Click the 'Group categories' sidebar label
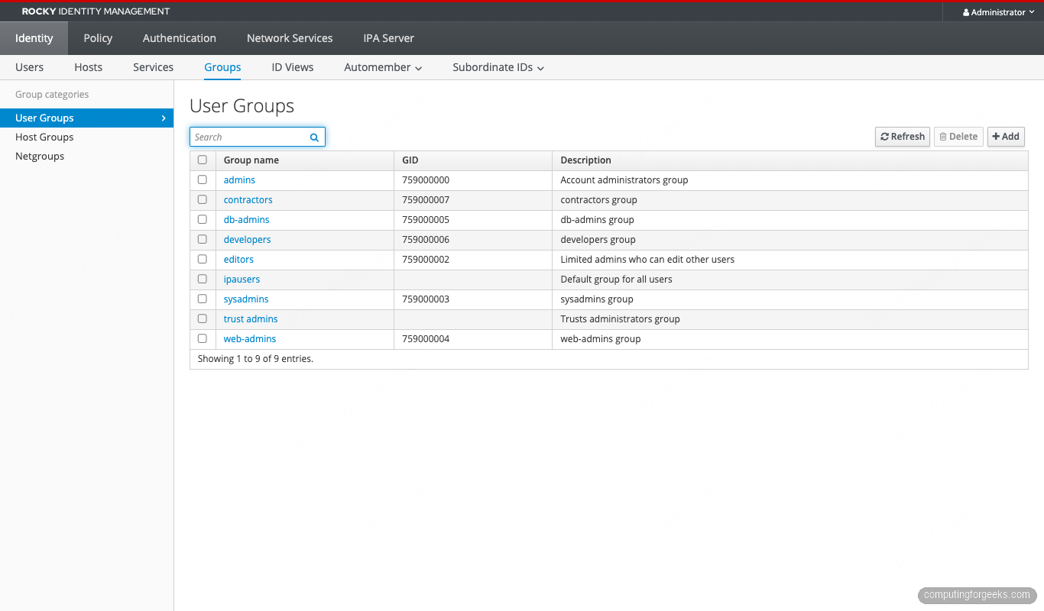This screenshot has height=611, width=1044. click(x=52, y=95)
